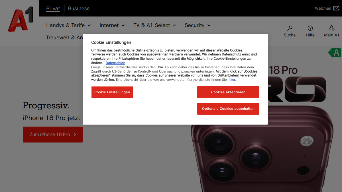342x192 pixels.
Task: Click Zum iPhone 18 Pro button
Action: pos(53,135)
